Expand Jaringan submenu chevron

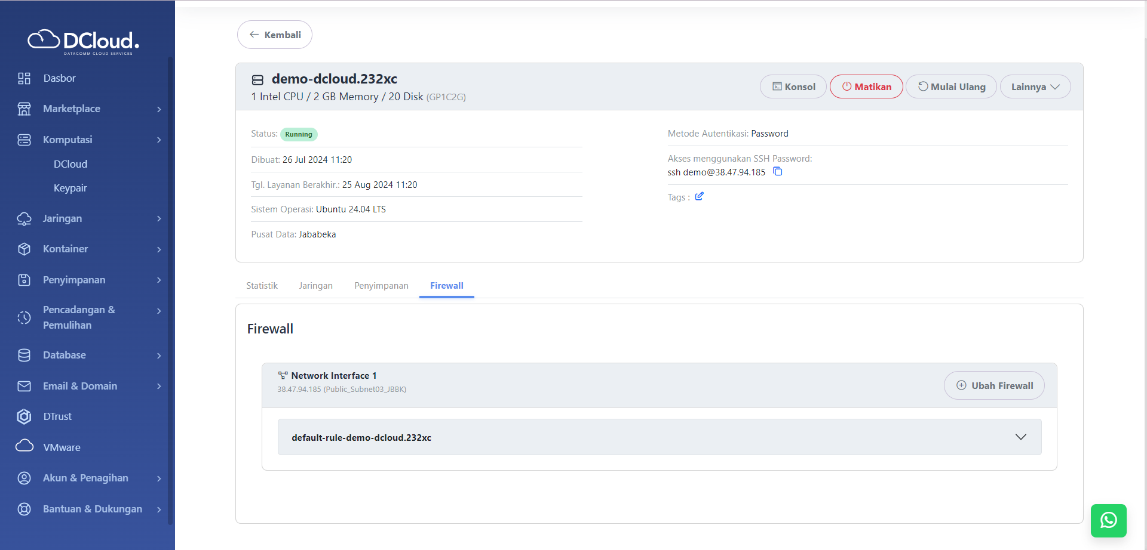point(159,218)
